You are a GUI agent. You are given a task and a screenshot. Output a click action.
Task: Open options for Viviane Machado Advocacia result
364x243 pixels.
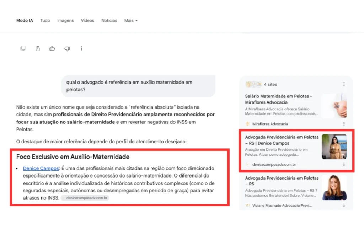pyautogui.click(x=344, y=205)
